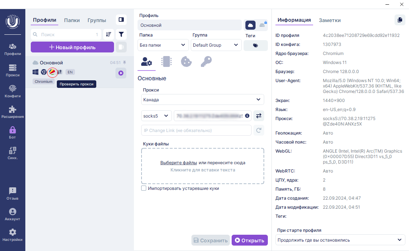The width and height of the screenshot is (409, 251).
Task: Toggle cloud storage for the profile
Action: (x=250, y=25)
